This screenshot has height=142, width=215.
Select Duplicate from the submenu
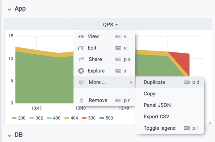click(154, 82)
